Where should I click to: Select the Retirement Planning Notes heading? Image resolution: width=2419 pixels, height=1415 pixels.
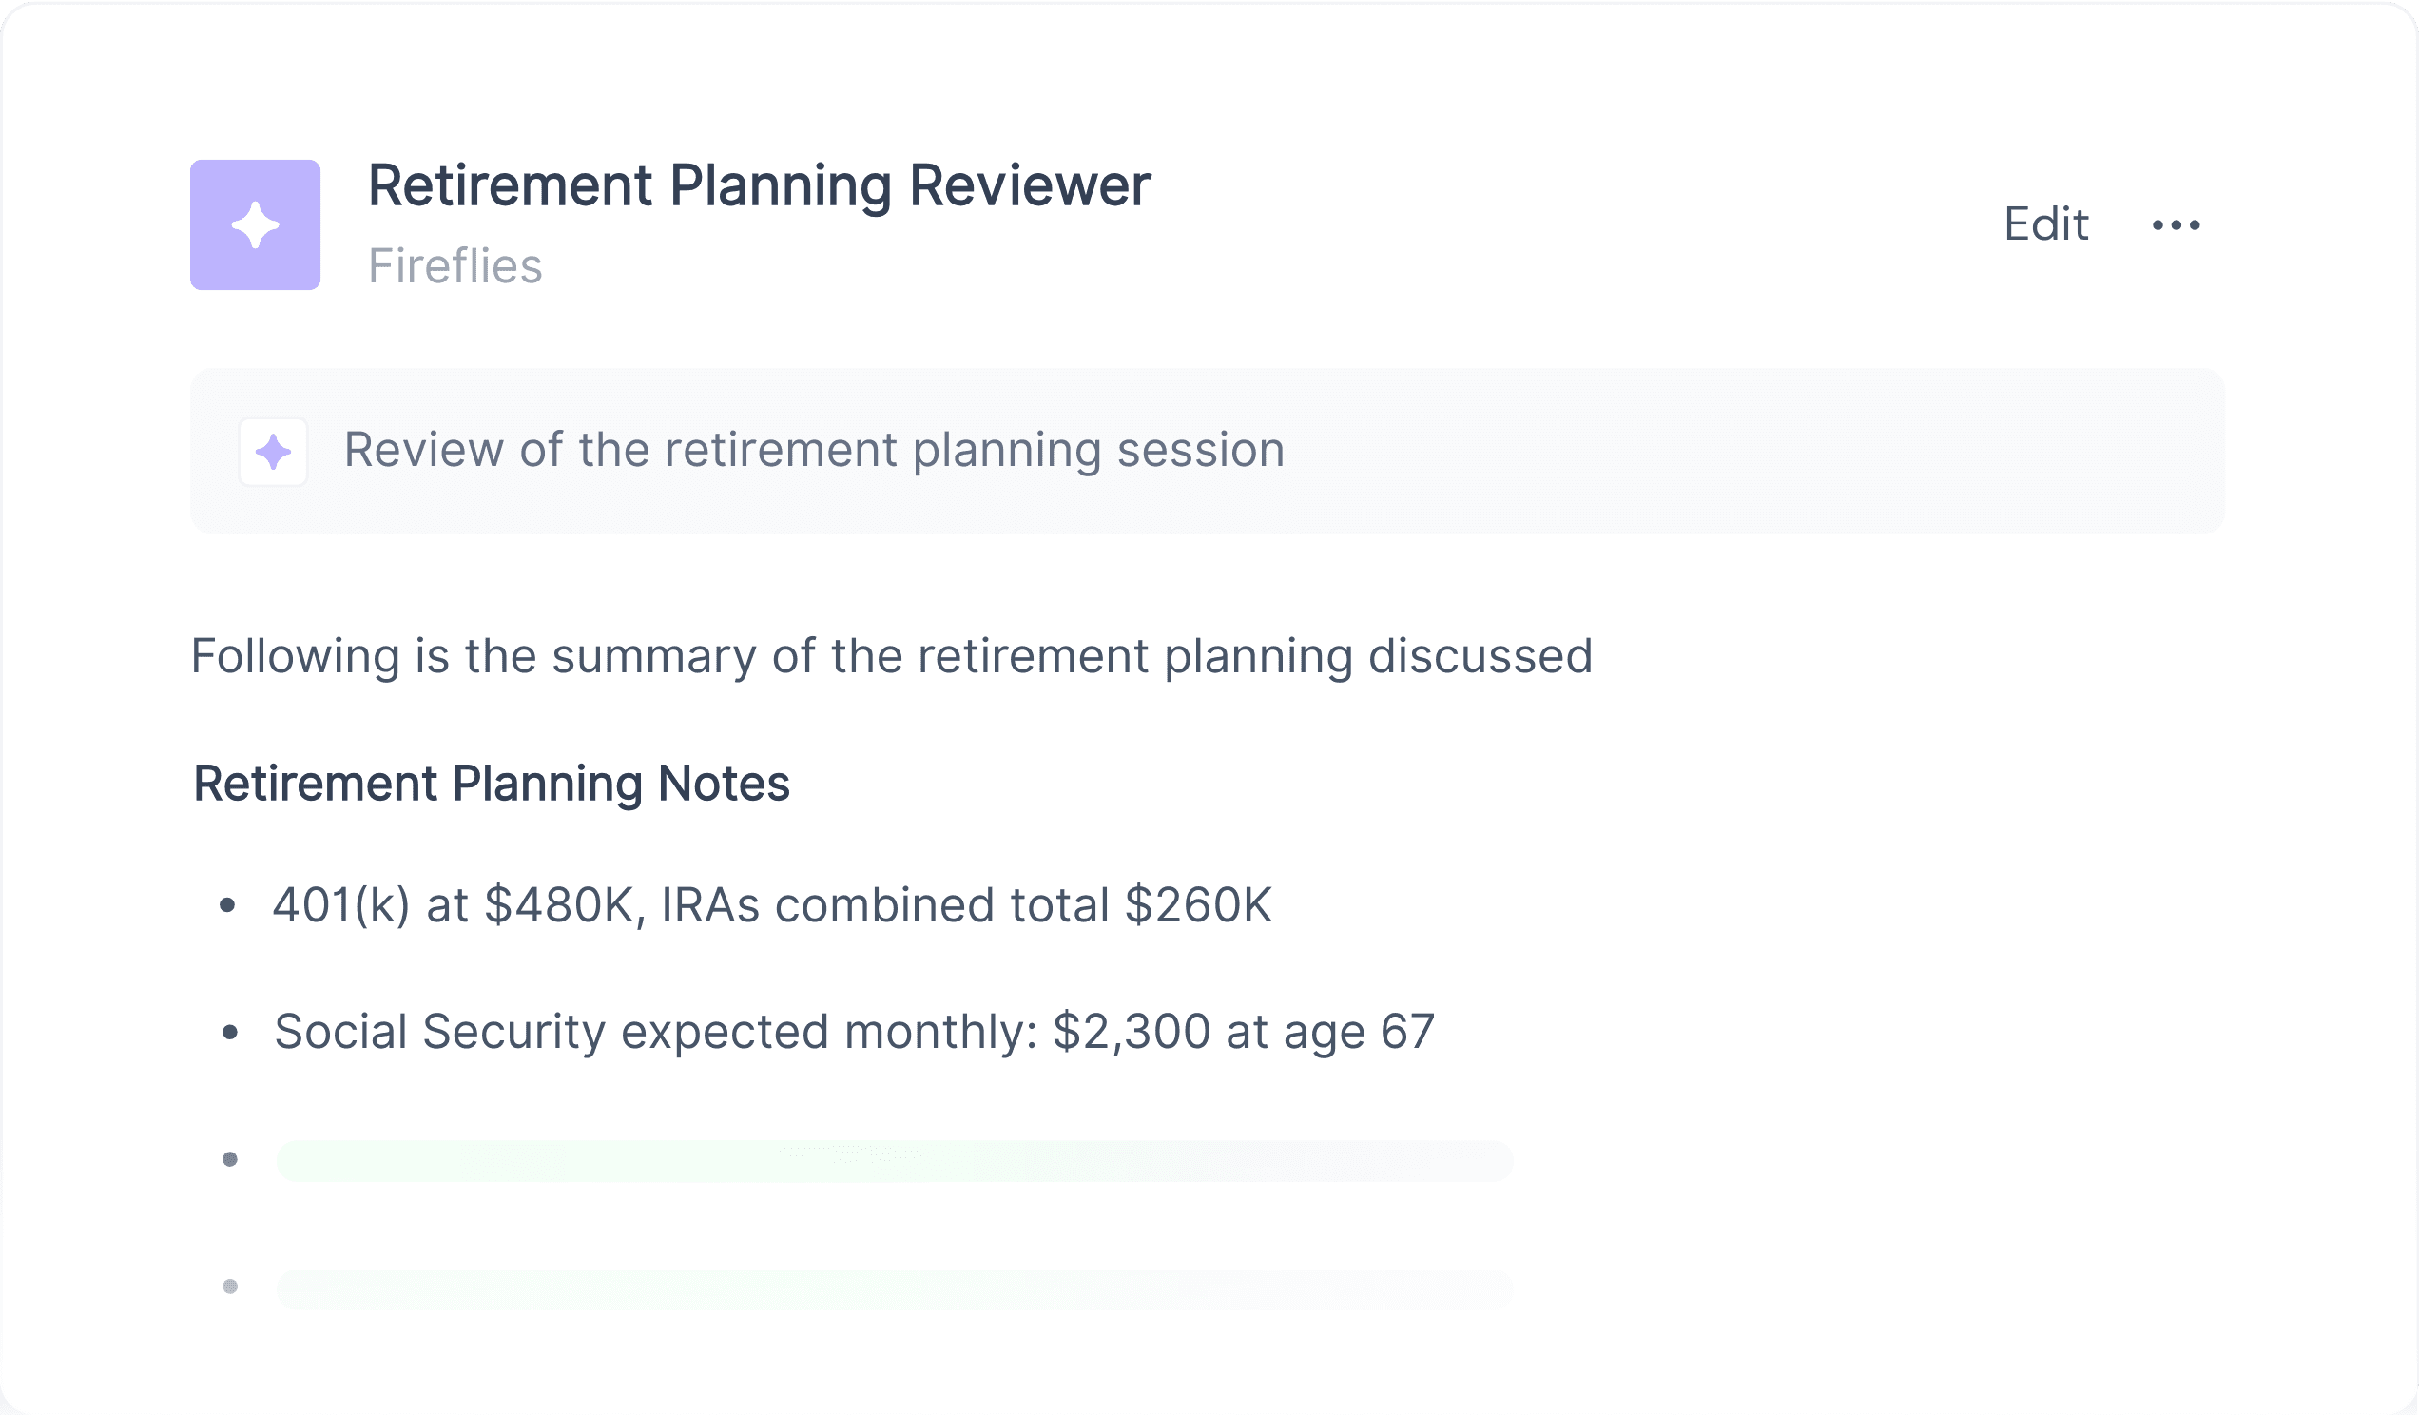tap(492, 784)
